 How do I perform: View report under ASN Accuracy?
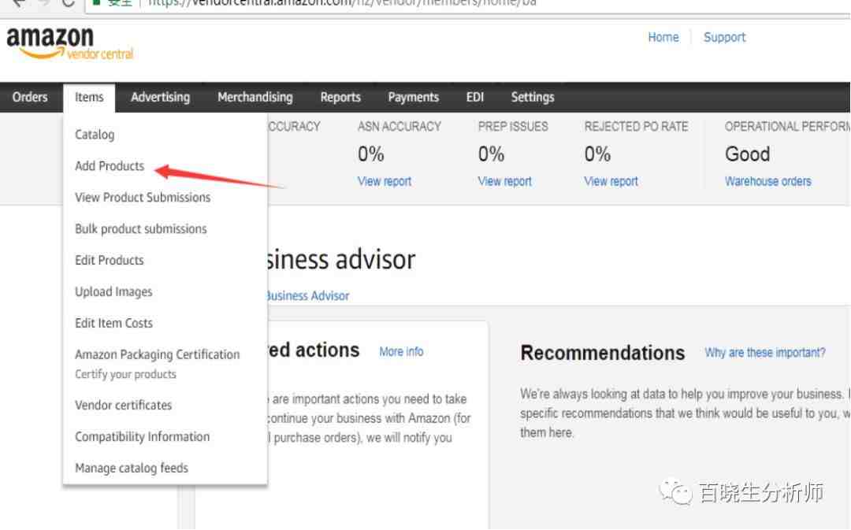[385, 182]
